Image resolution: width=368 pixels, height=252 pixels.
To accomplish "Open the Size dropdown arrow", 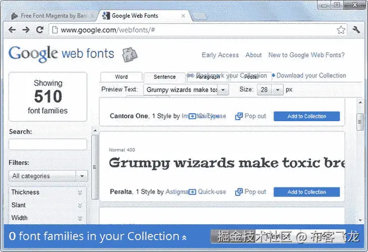I will point(277,89).
